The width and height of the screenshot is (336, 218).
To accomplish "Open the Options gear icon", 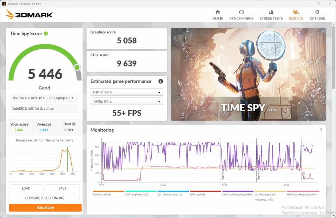I will click(317, 12).
